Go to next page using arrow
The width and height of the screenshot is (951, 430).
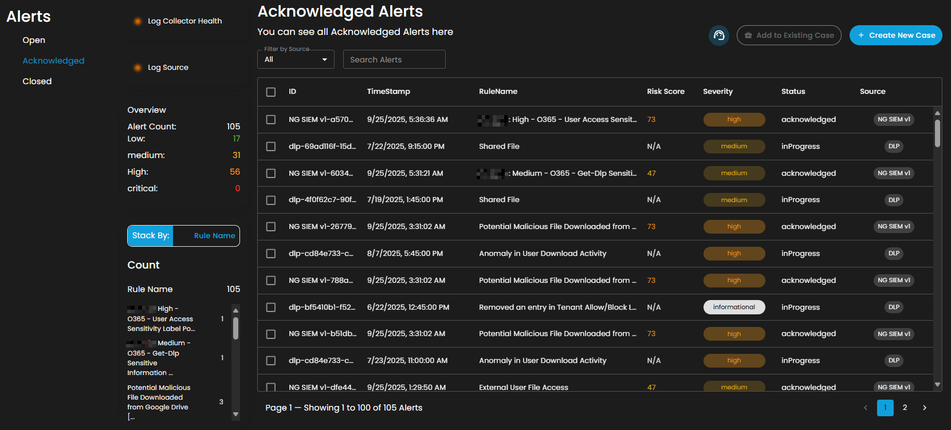click(924, 408)
